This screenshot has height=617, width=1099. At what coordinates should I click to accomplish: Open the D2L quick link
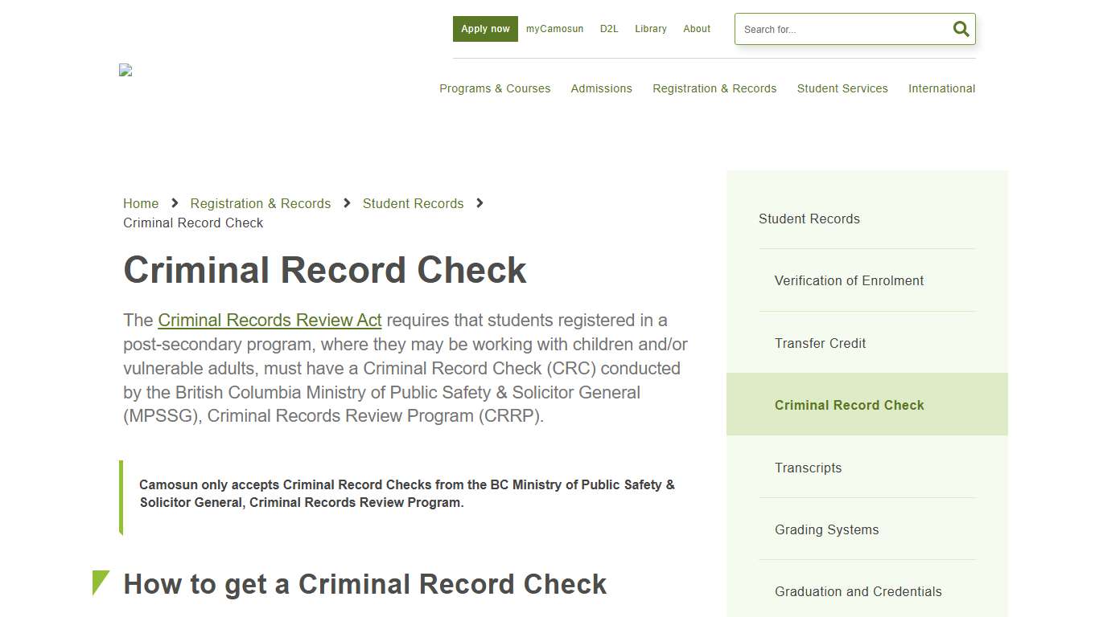(x=609, y=29)
